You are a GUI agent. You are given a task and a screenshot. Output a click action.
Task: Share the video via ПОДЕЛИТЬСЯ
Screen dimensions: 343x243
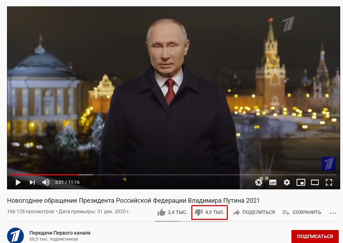(254, 212)
